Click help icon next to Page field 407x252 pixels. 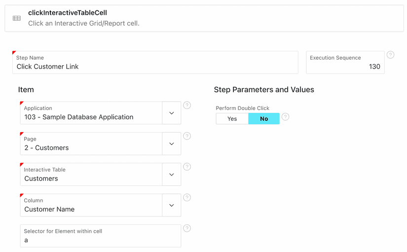pyautogui.click(x=187, y=136)
